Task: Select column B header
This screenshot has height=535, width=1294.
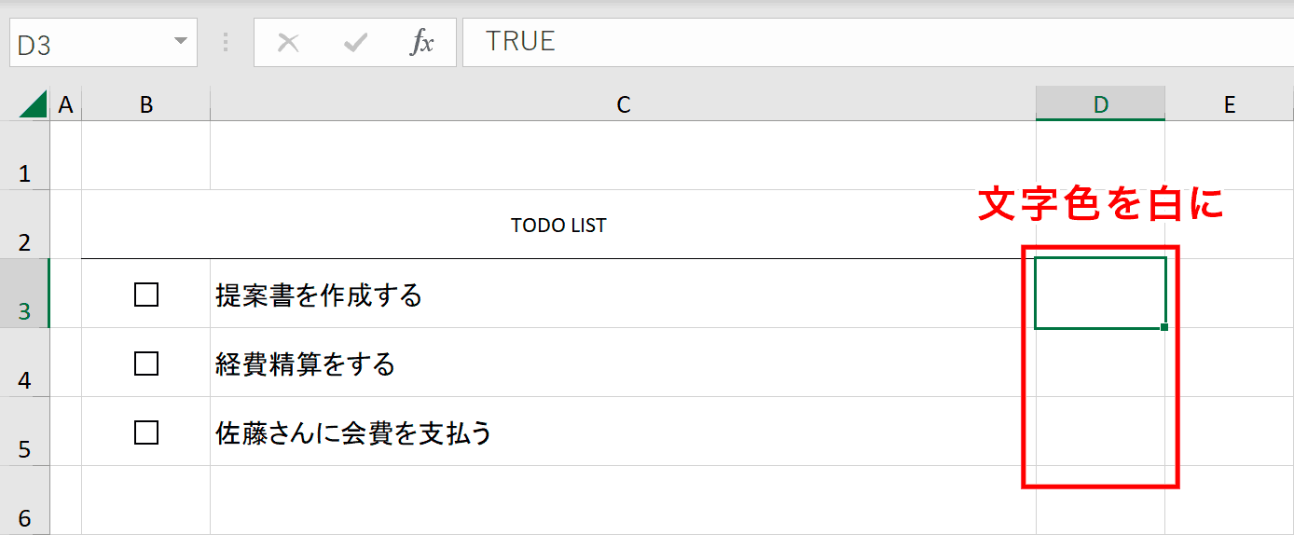Action: coord(146,104)
